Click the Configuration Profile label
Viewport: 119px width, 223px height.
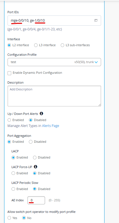coord(22,55)
